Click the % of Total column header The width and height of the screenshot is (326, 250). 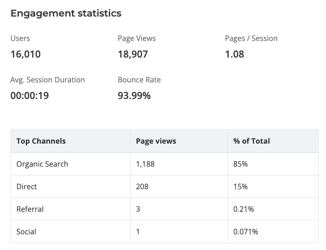point(251,141)
